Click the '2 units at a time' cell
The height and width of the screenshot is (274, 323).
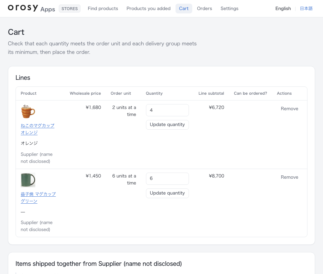click(x=124, y=111)
